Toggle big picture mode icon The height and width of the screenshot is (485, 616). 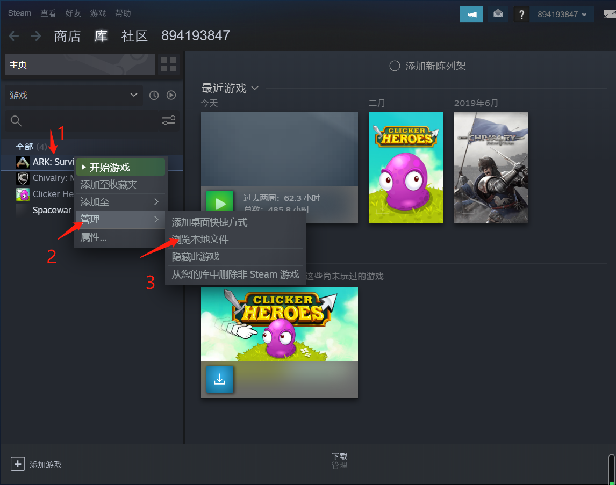tap(610, 15)
